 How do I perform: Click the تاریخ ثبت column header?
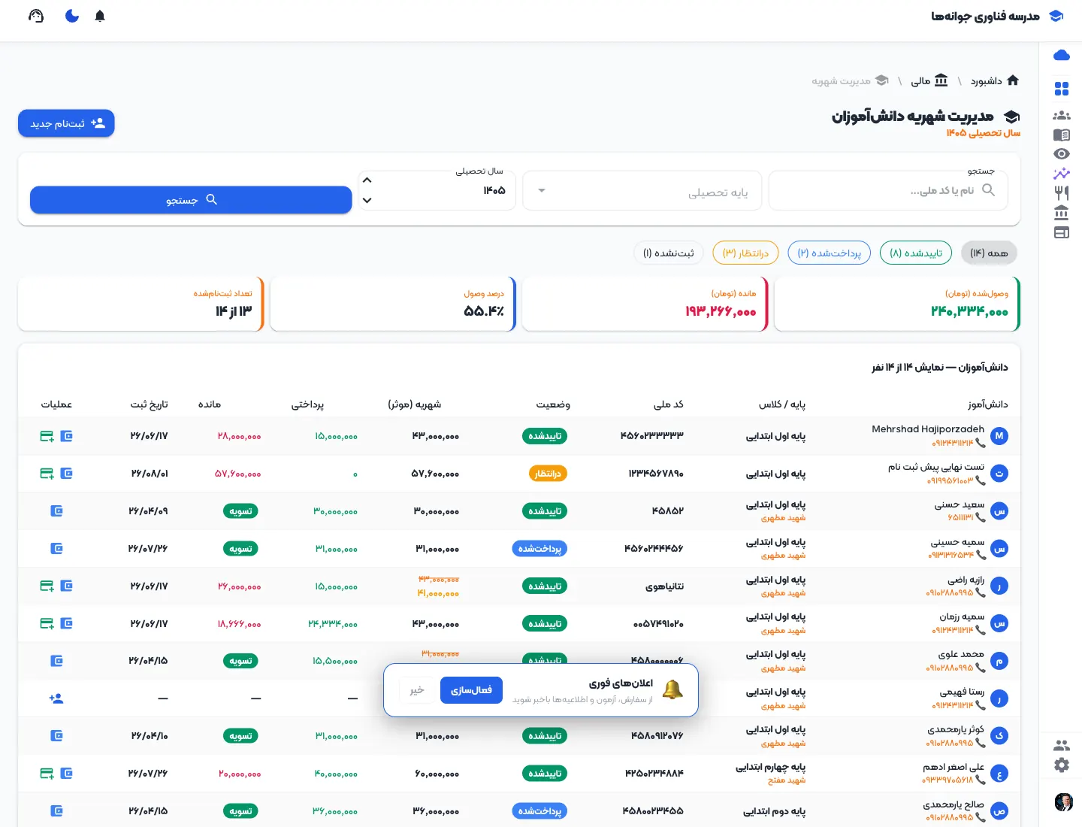(x=149, y=404)
